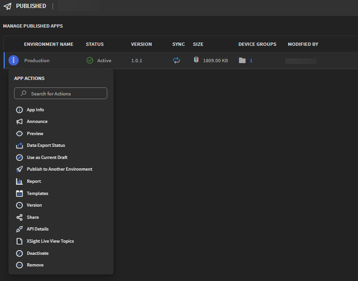Screen dimensions: 358x281
Task: Click the database size icon
Action: [x=196, y=60]
